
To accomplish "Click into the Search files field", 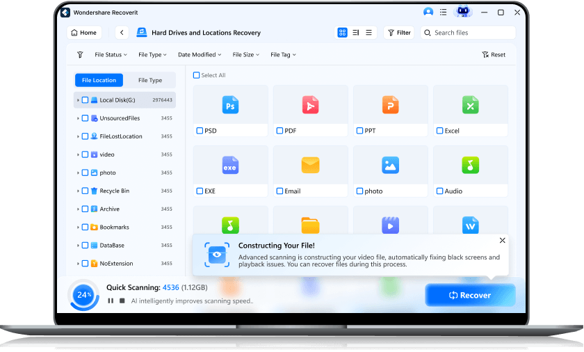I will click(x=468, y=33).
